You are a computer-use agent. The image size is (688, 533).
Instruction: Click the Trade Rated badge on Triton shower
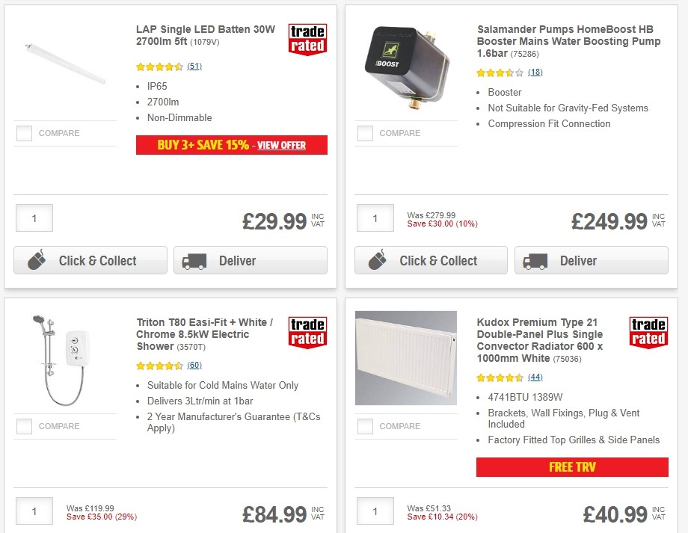click(x=309, y=332)
